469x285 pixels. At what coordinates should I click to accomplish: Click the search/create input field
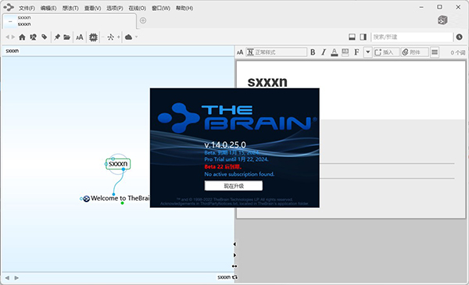(x=412, y=37)
